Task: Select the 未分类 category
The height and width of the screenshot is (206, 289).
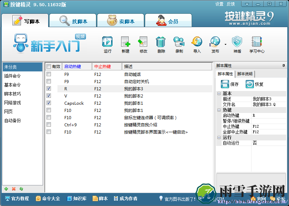Action: tap(22, 67)
